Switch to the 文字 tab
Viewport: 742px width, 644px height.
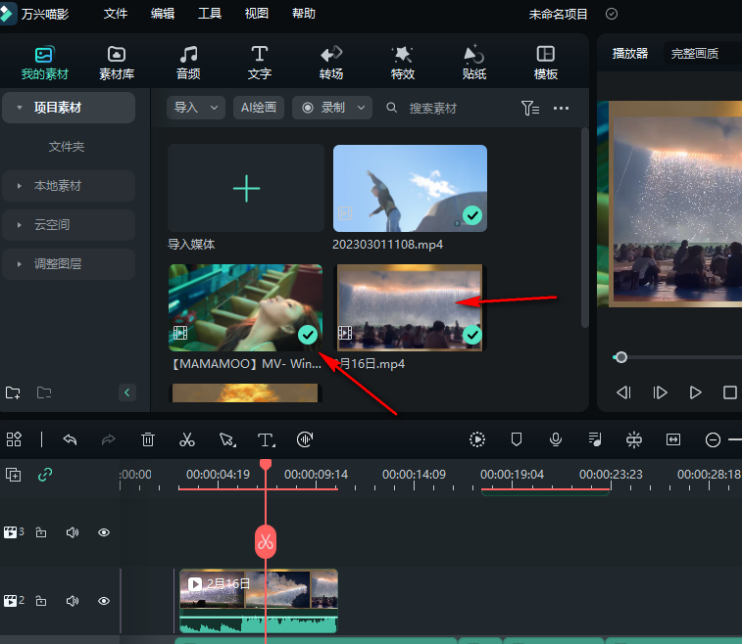point(260,63)
